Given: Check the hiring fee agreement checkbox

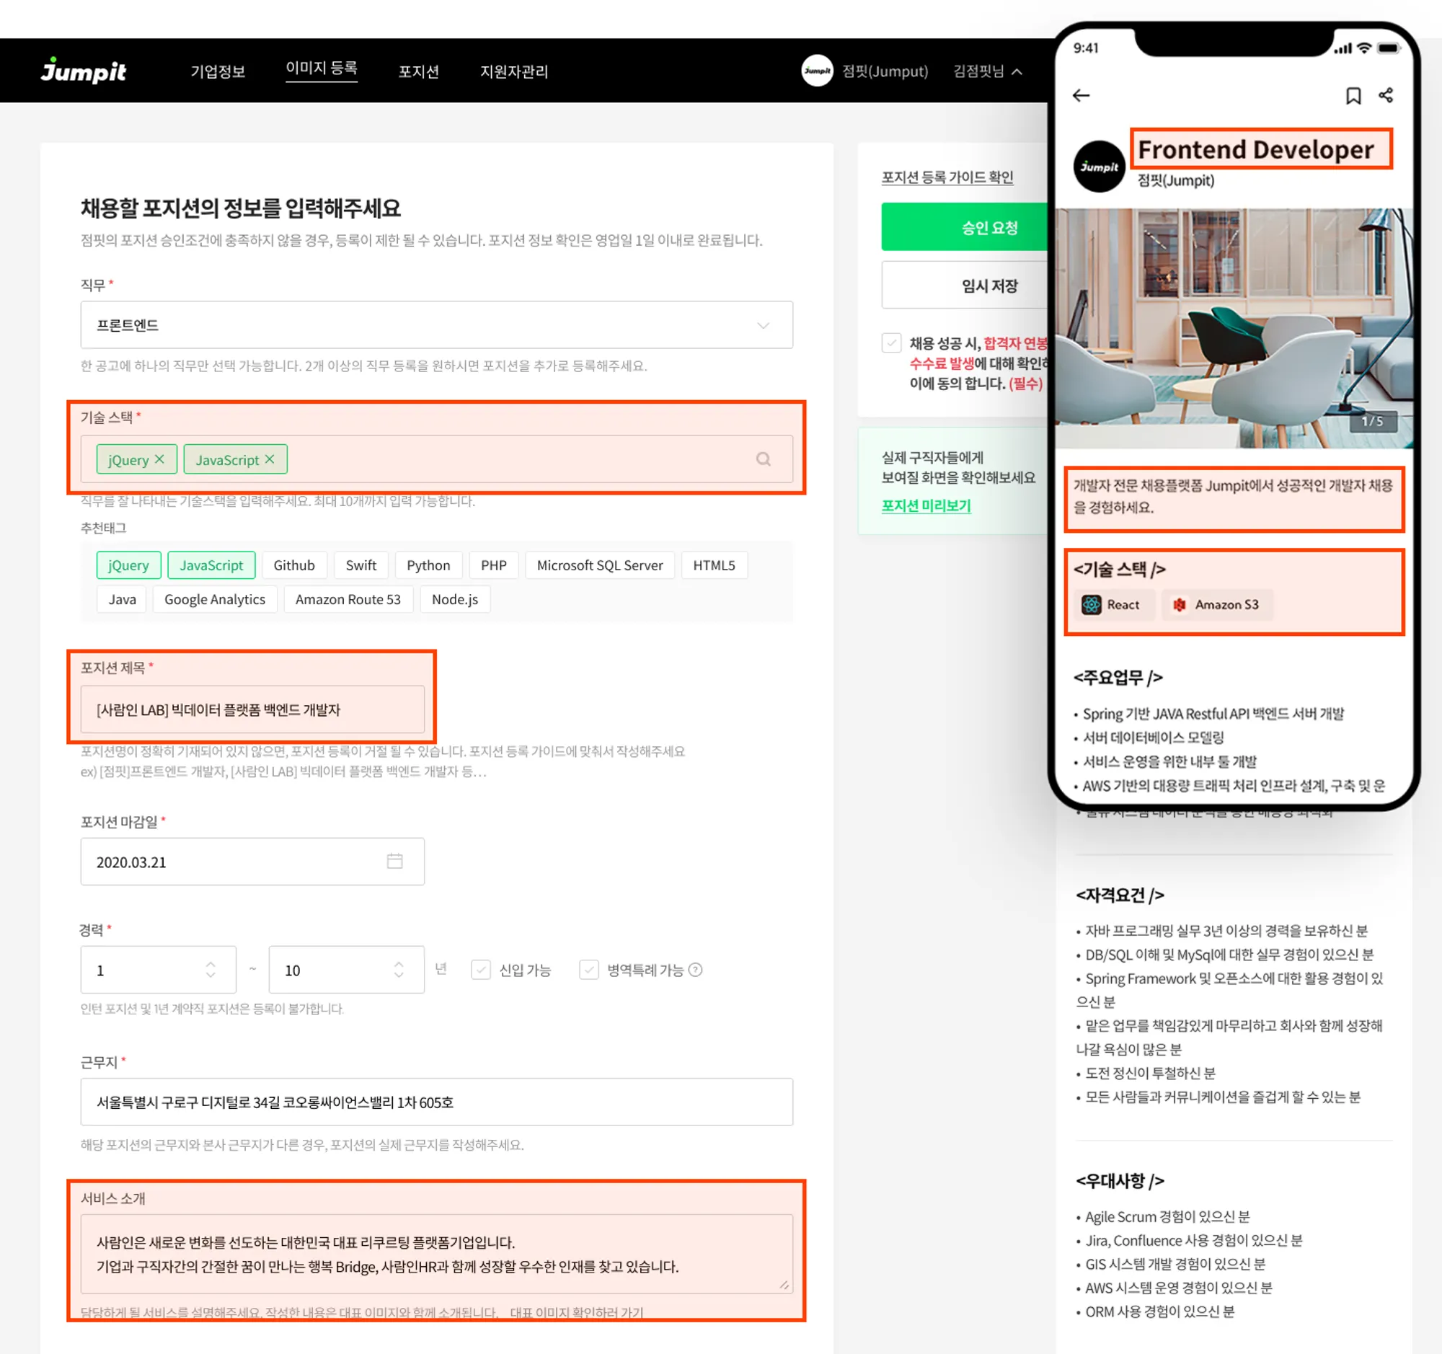Looking at the screenshot, I should [891, 342].
